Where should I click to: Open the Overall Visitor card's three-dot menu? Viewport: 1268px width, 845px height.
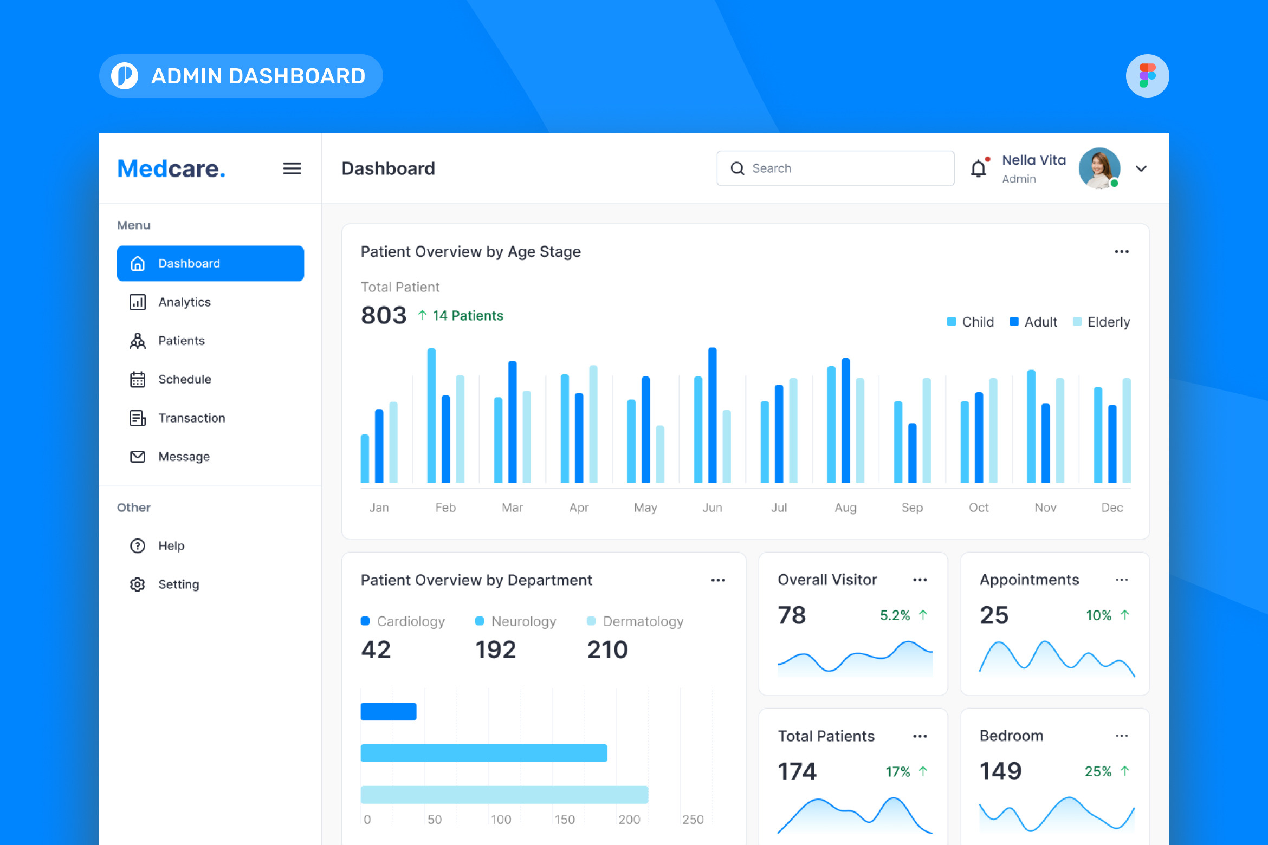[x=920, y=580]
